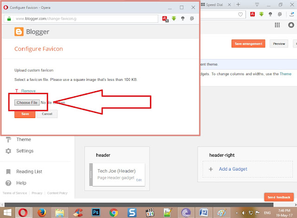This screenshot has height=218, width=297.
Task: Click the Blogger logo icon
Action: tap(19, 32)
